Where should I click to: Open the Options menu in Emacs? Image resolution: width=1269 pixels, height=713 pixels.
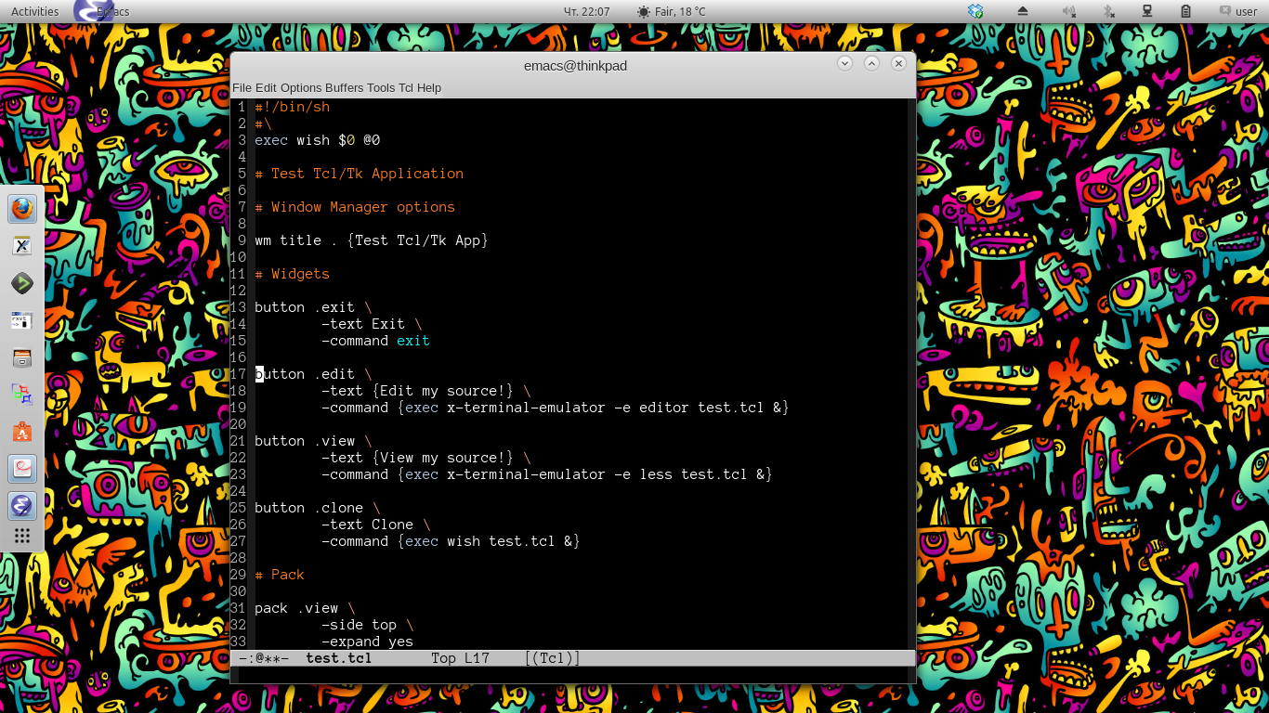click(x=301, y=87)
